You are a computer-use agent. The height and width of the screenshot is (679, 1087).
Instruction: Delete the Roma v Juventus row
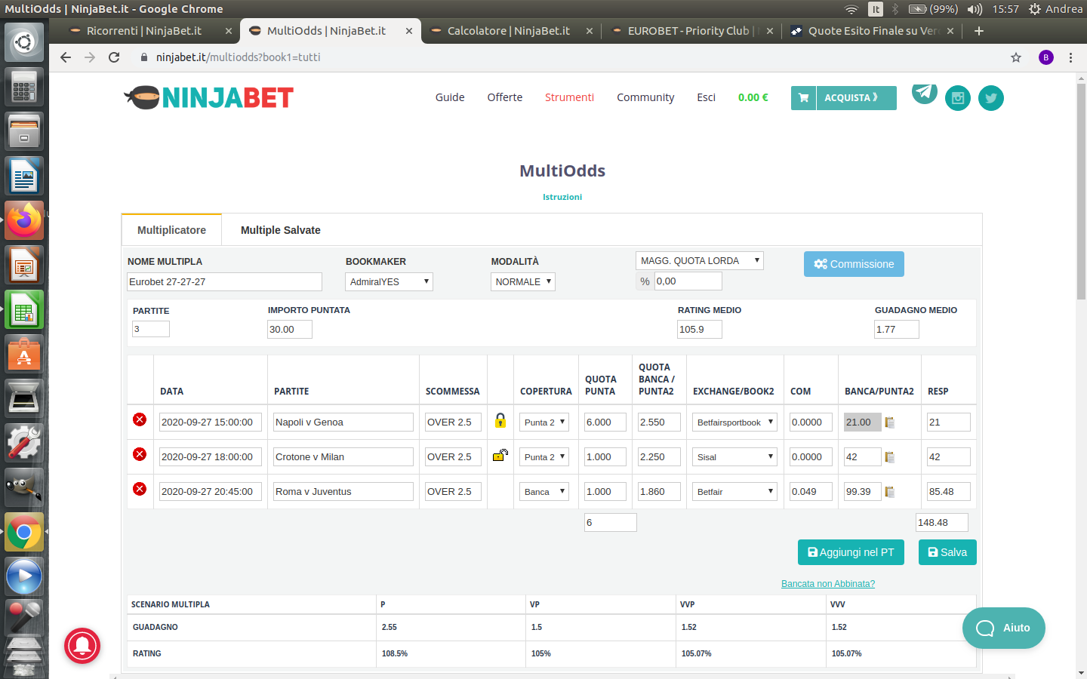[x=140, y=489]
